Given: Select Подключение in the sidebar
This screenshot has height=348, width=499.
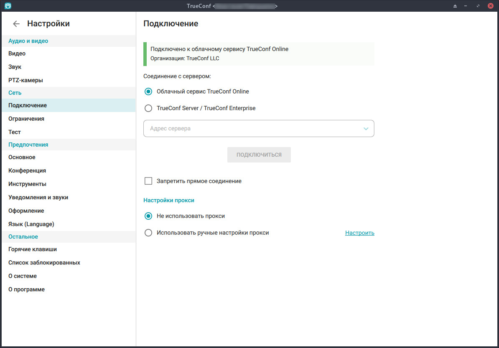Looking at the screenshot, I should coord(69,105).
